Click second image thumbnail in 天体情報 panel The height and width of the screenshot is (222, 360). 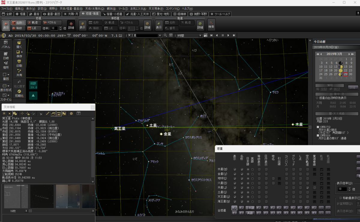42,196
